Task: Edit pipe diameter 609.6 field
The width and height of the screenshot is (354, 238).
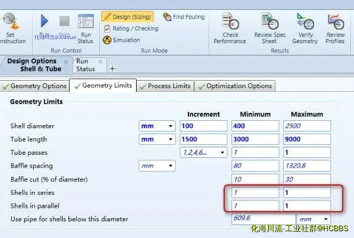Action: click(263, 219)
